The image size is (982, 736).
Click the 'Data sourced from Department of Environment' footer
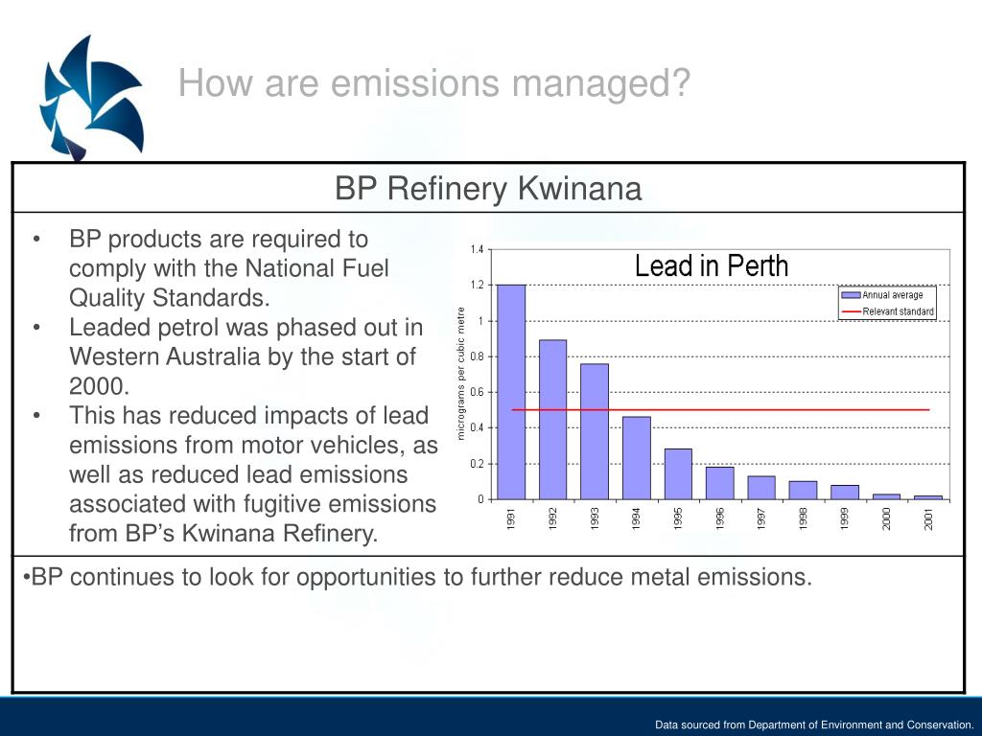pyautogui.click(x=813, y=724)
